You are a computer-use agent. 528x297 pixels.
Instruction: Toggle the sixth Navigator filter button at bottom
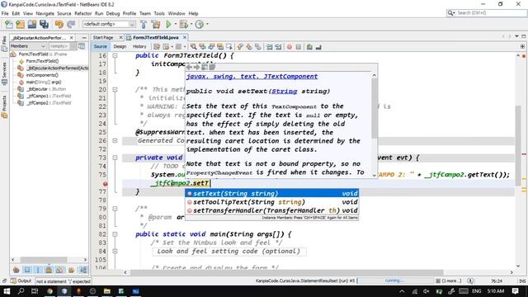tap(71, 270)
